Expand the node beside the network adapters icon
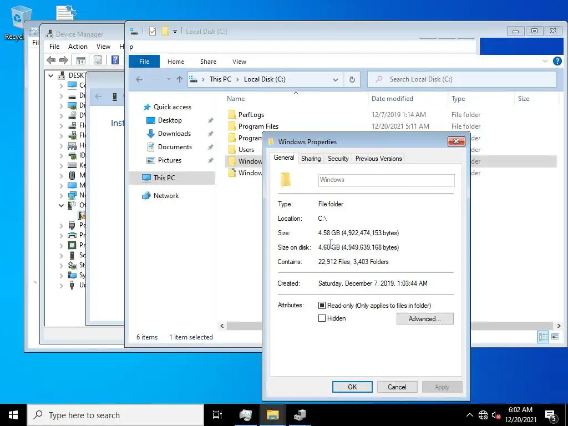 tap(61, 195)
